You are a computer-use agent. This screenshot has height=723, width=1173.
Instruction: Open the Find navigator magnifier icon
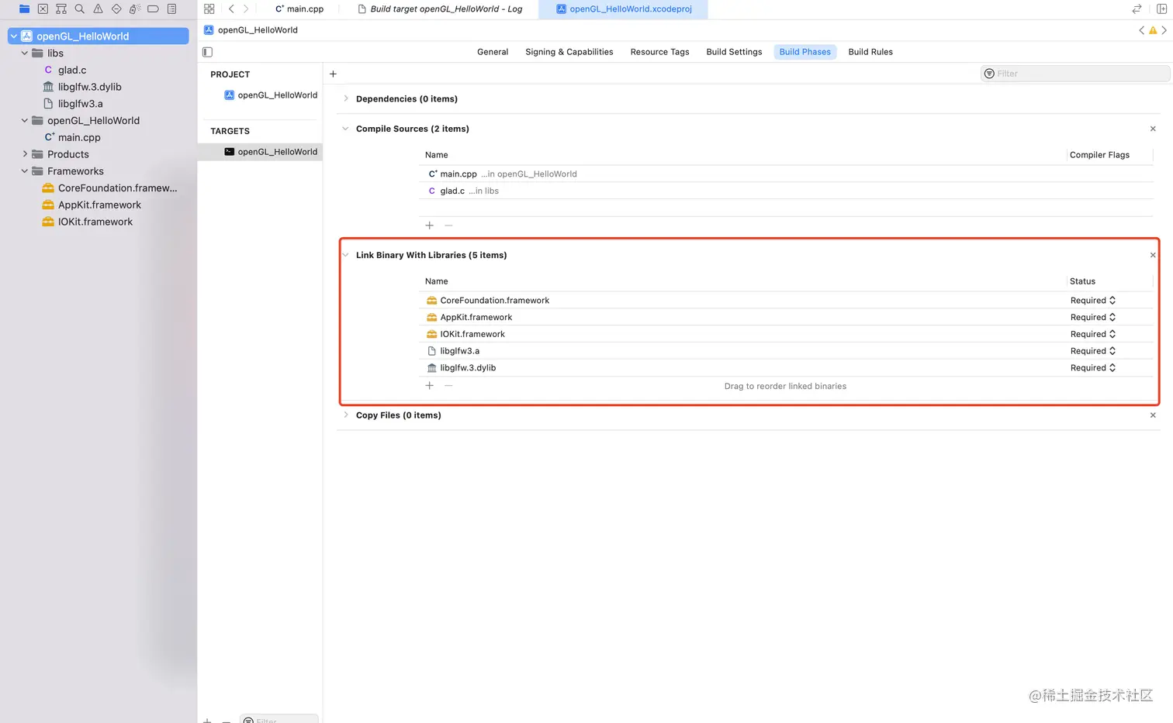click(x=79, y=9)
